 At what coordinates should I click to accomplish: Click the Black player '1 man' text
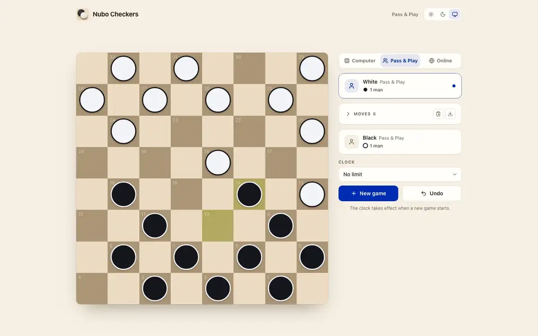pos(376,146)
